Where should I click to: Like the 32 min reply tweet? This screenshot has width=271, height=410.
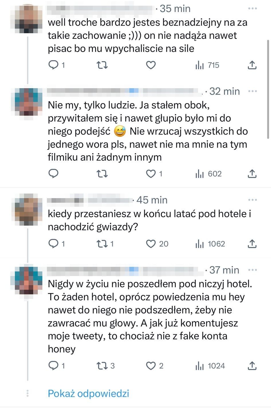click(x=151, y=174)
